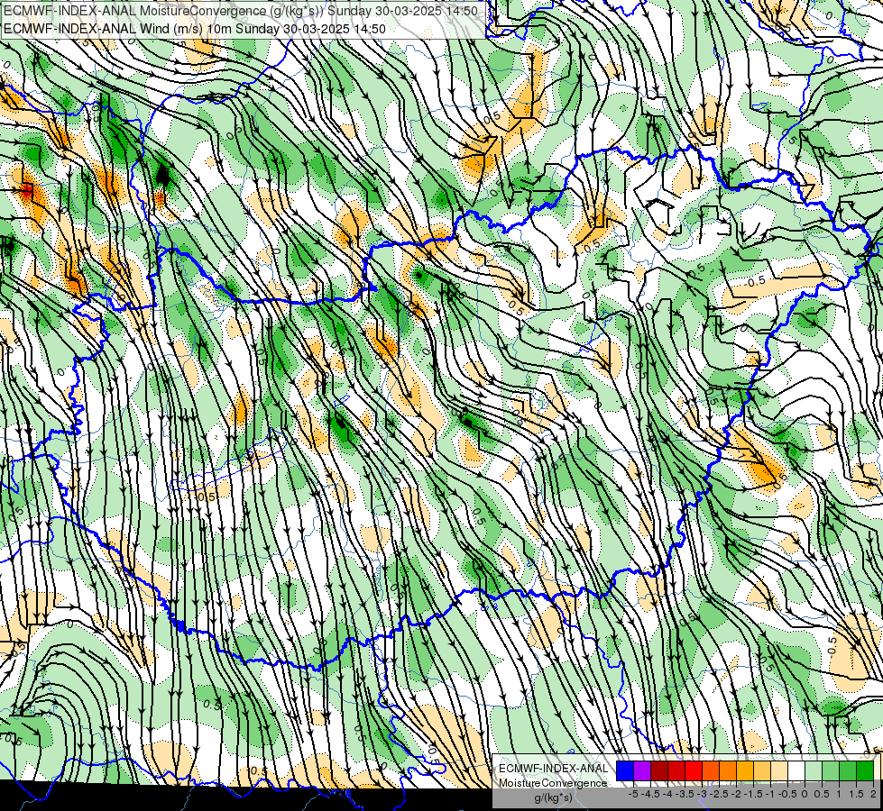The height and width of the screenshot is (811, 883).
Task: Click the legend tick value -1
Action: click(x=771, y=794)
